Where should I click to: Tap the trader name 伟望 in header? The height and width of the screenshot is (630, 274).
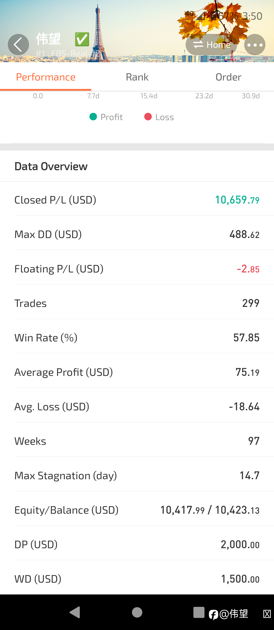(48, 39)
